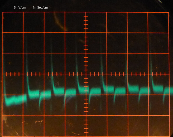This screenshot has width=173, height=137.
Task: Click the bottom-right grid square of the graticule
Action: [158, 126]
